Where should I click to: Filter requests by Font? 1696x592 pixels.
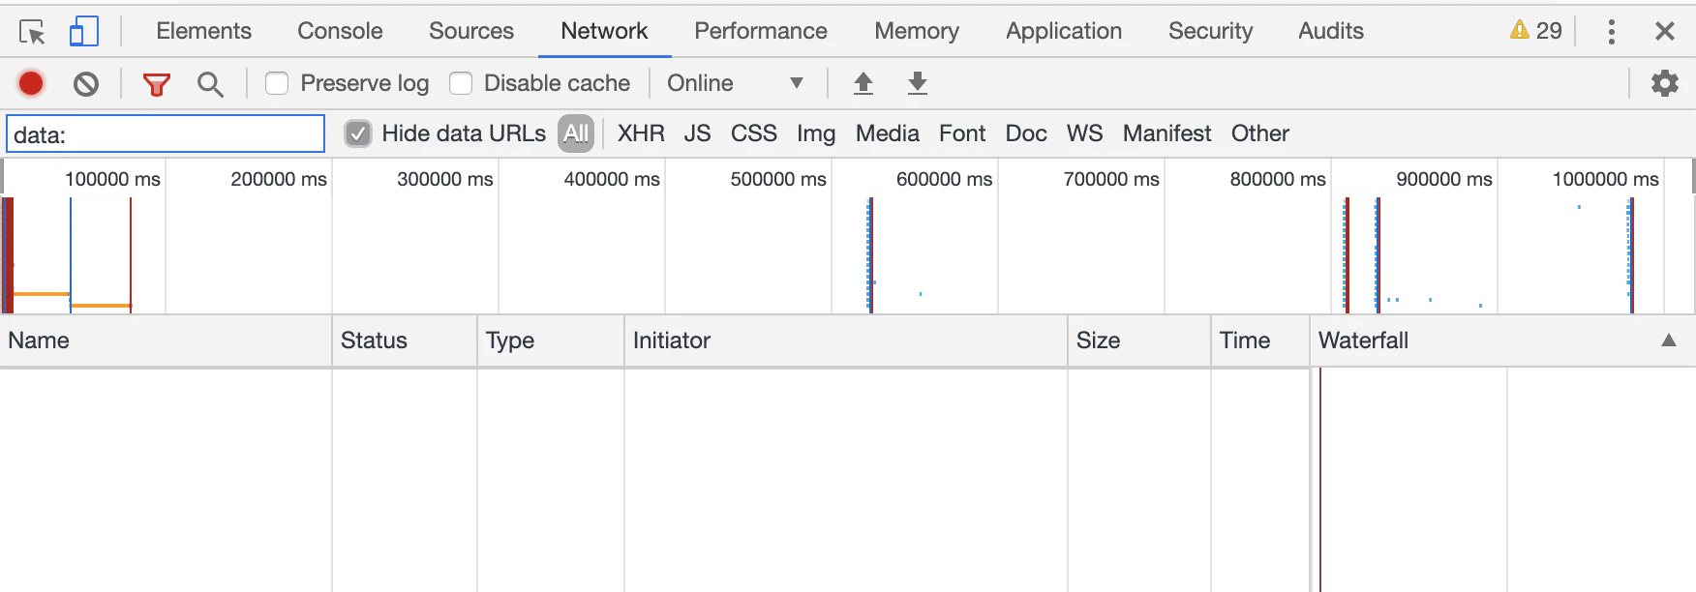coord(962,133)
